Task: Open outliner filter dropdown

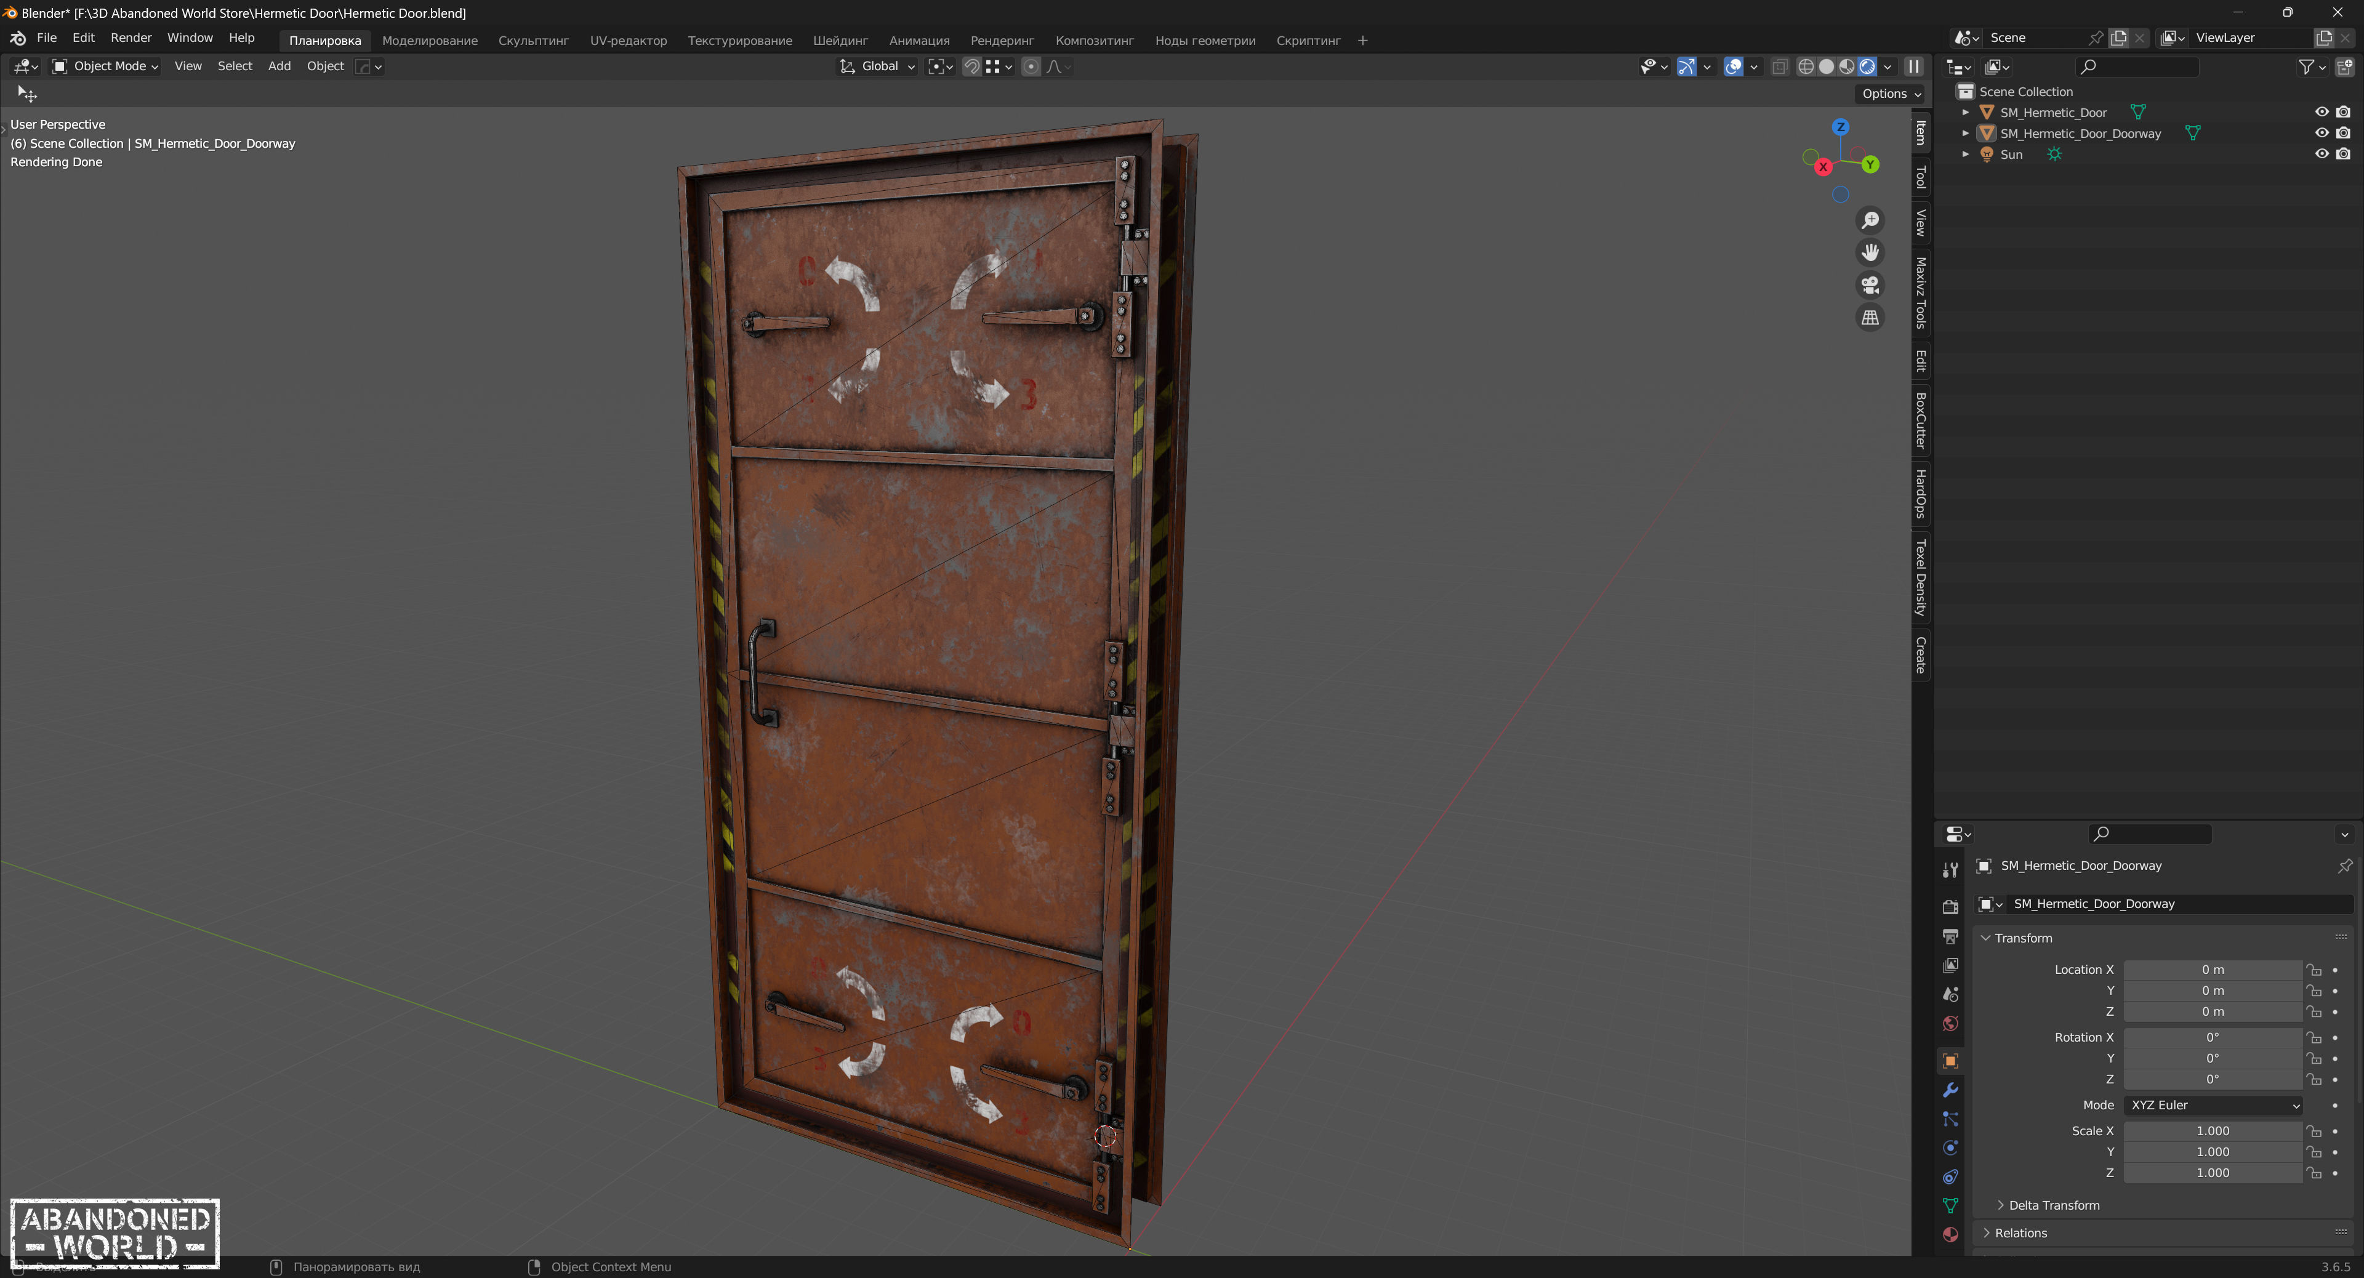Action: click(x=2312, y=67)
